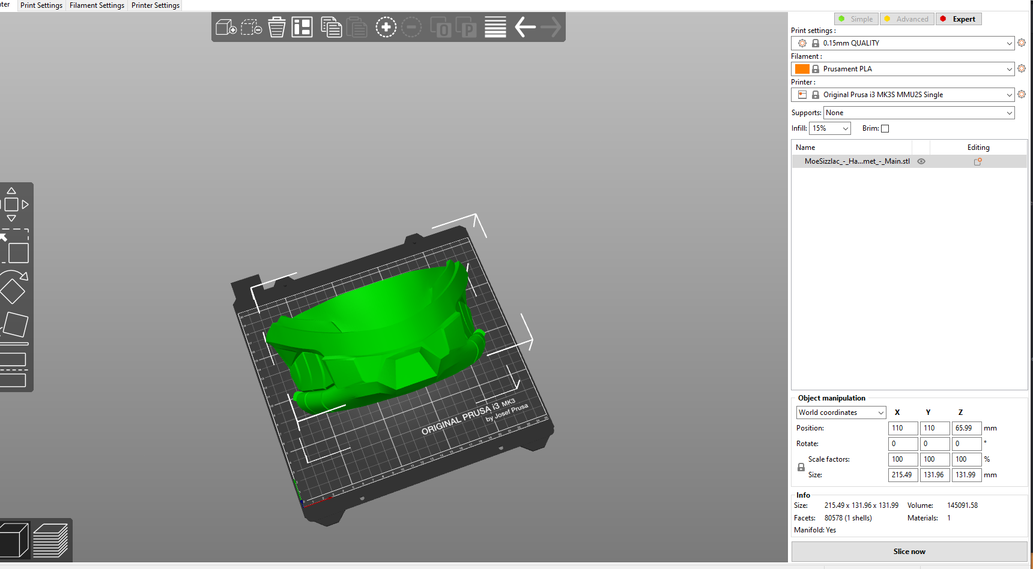This screenshot has height=569, width=1033.
Task: Open the gear icon beside Print settings preset
Action: (x=1022, y=43)
